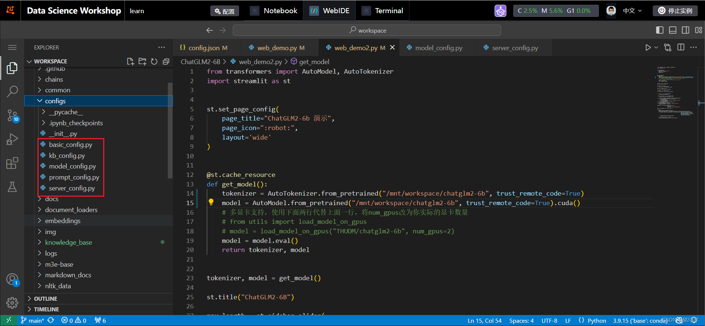
Task: Refresh the explorer file tree
Action: tap(154, 62)
